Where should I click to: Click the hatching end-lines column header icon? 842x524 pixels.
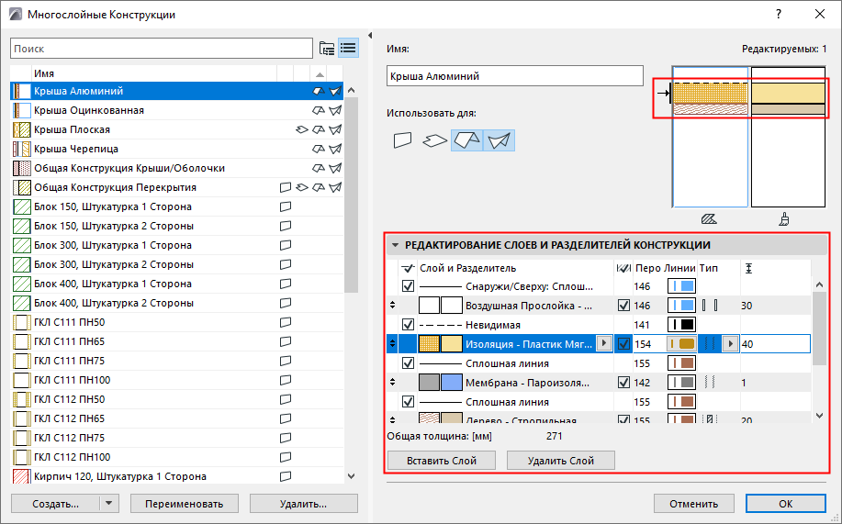click(623, 268)
